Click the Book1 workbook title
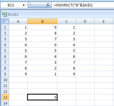This screenshot has height=106, width=114. [x=13, y=15]
